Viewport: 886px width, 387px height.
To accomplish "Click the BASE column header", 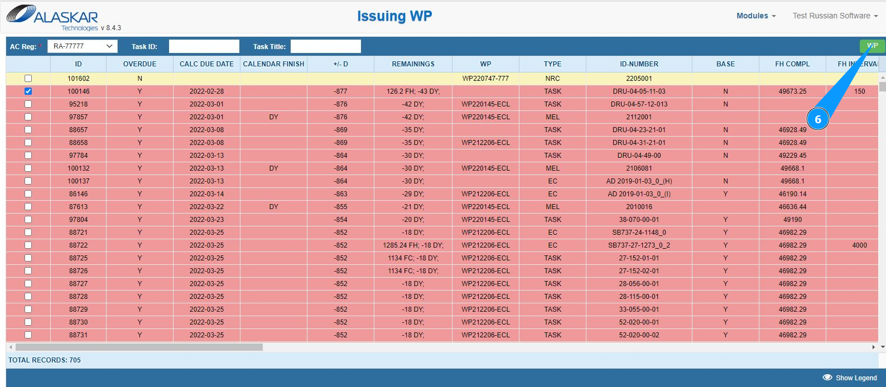I will 726,64.
